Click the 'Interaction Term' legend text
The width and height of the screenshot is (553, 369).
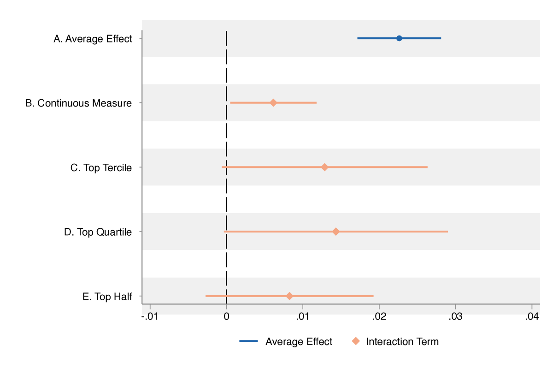click(402, 342)
